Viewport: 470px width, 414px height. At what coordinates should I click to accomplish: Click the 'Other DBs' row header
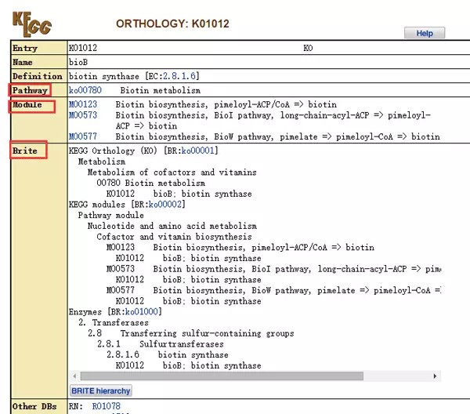[34, 406]
